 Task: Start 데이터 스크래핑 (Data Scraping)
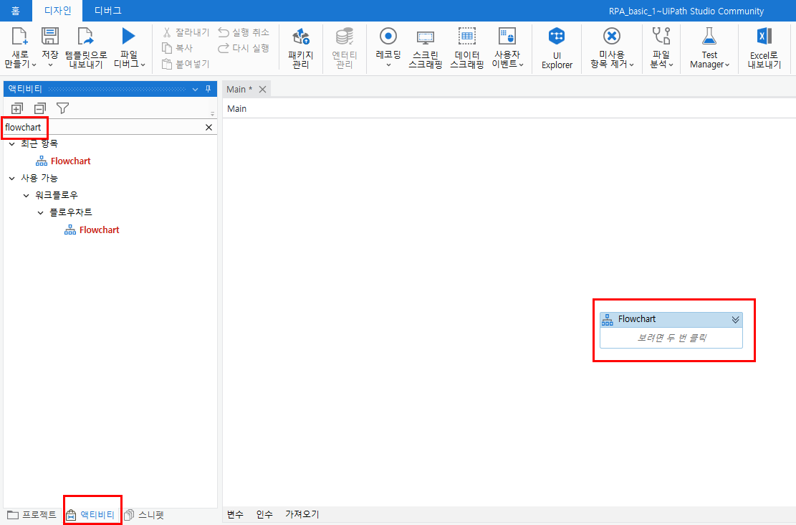point(467,48)
